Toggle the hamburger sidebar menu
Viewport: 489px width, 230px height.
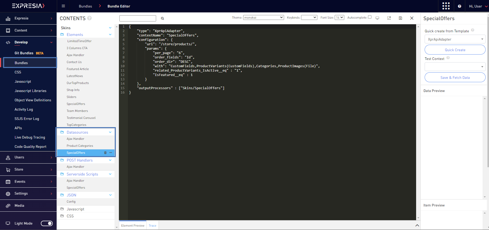tap(63, 6)
